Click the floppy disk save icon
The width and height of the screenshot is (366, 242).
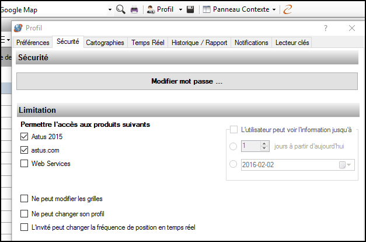pos(190,9)
